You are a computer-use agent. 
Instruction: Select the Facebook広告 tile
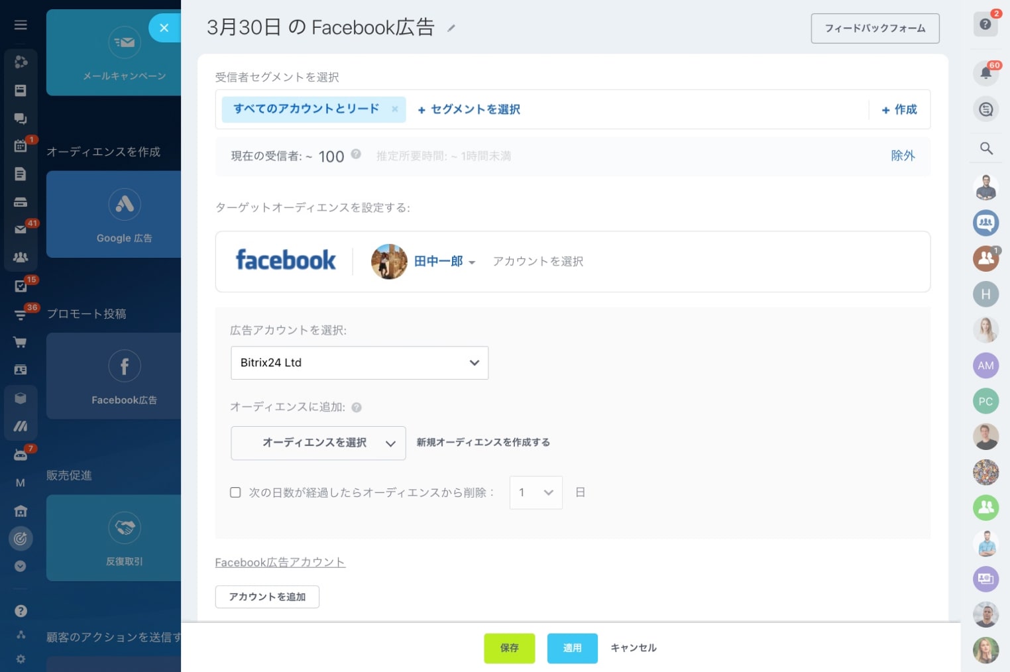pyautogui.click(x=113, y=376)
